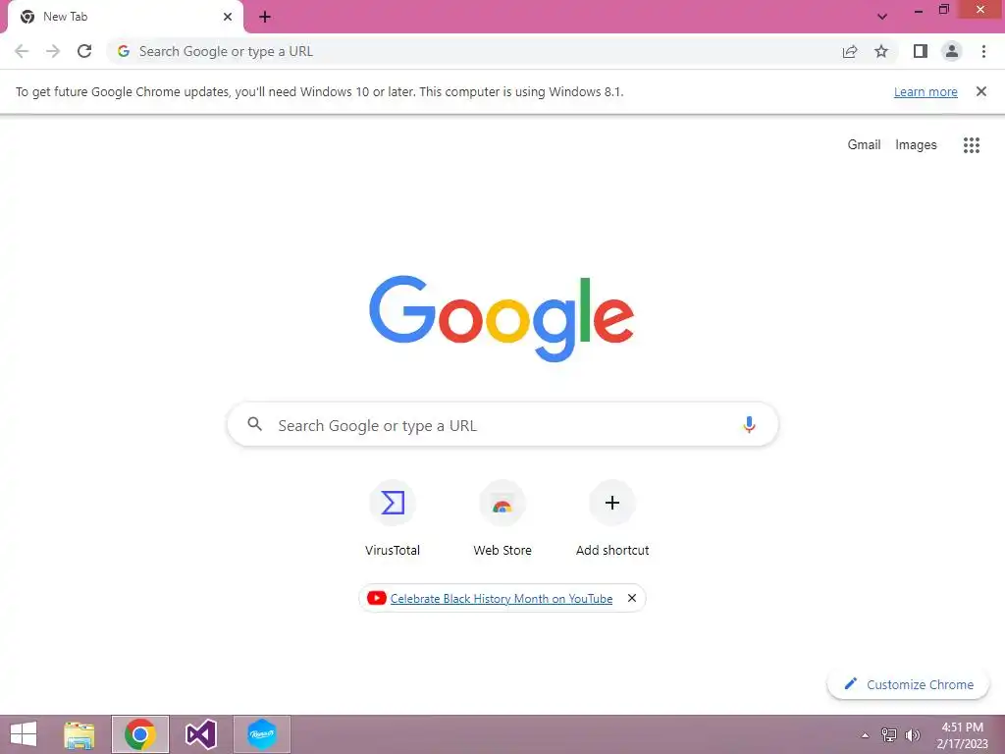Screen dimensions: 1005x754
Task: Click the volume speaker tray icon
Action: click(x=913, y=734)
